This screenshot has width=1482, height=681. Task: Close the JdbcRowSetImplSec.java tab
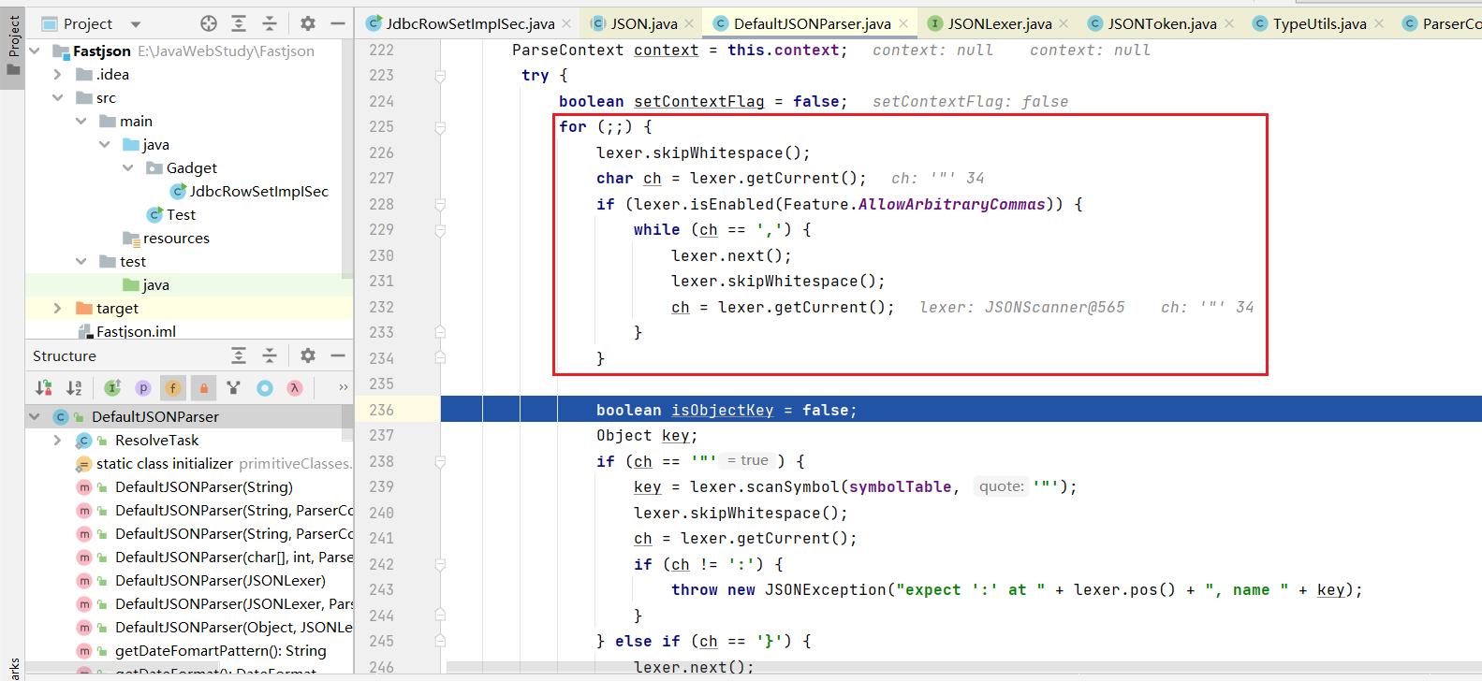pos(566,23)
